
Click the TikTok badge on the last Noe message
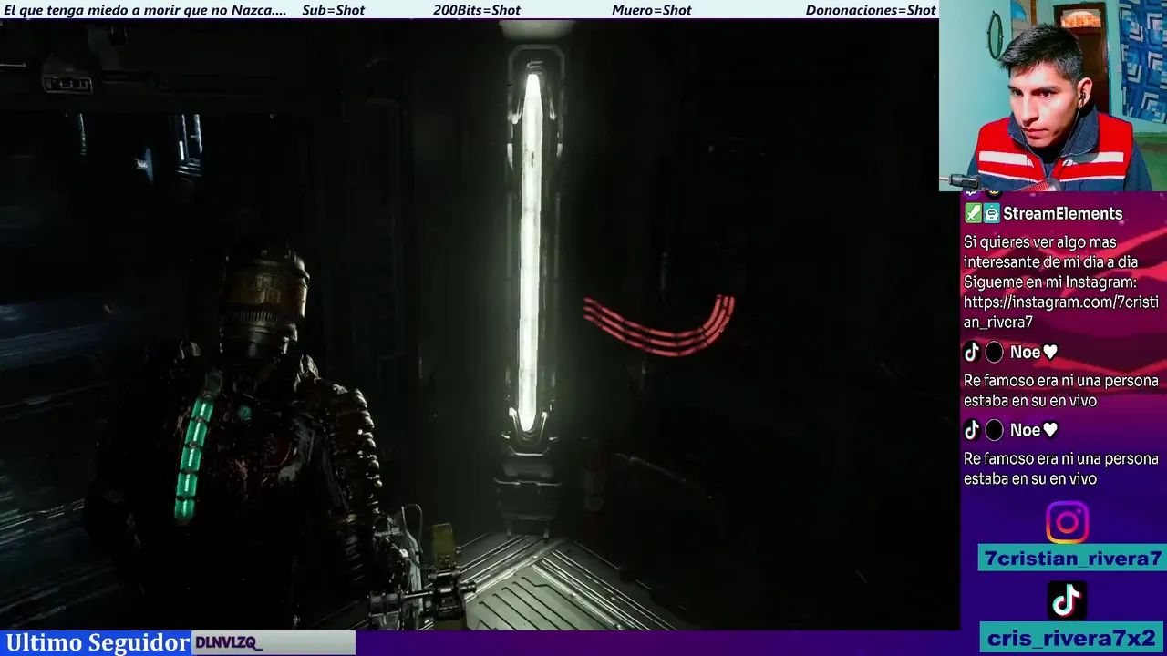[x=972, y=430]
